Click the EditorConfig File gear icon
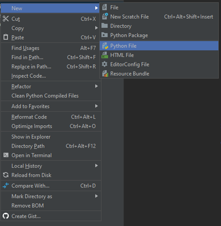The height and width of the screenshot is (226, 221). [105, 64]
